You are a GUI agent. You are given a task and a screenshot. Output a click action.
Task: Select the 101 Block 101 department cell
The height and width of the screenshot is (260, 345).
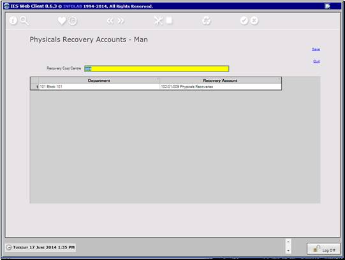[x=99, y=87]
